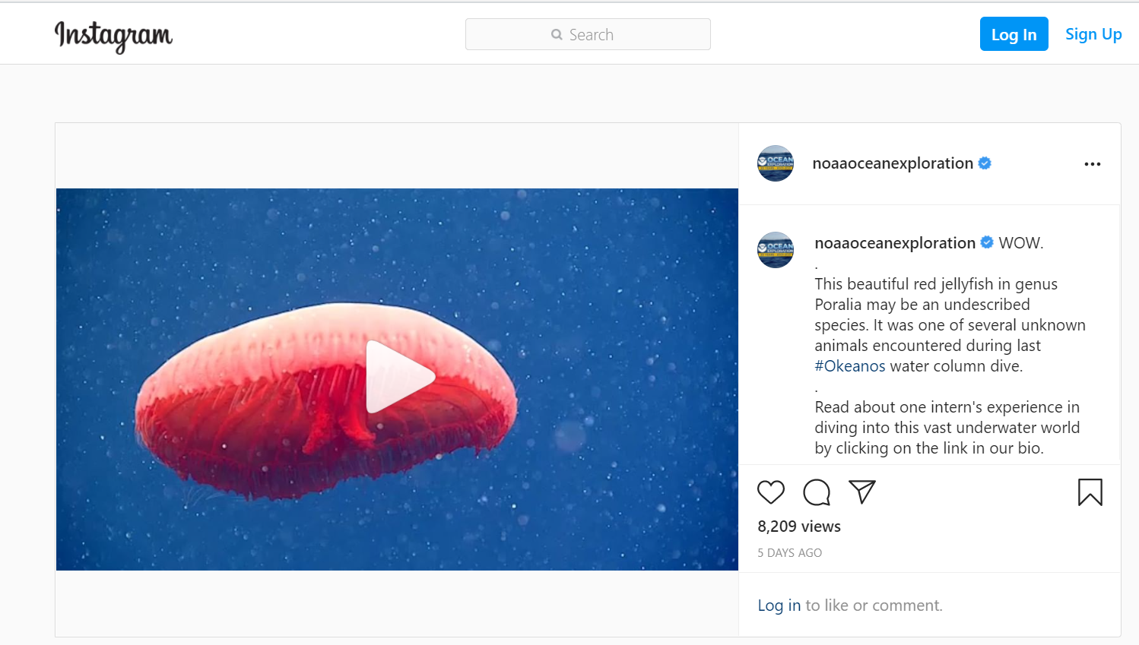Click the WOW. caption text
The image size is (1139, 645).
click(x=1021, y=243)
